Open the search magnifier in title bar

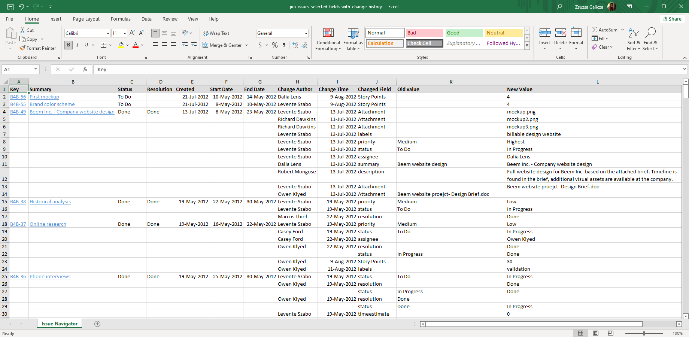tap(559, 7)
